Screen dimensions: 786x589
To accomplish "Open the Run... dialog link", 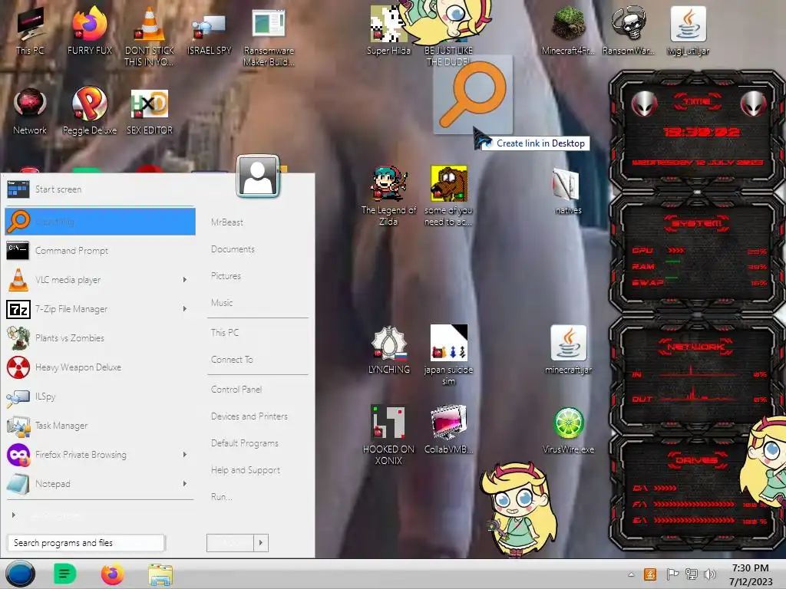I will click(222, 497).
